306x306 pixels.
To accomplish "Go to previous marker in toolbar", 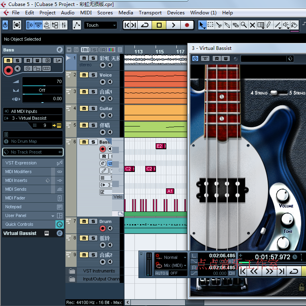I will [x=126, y=25].
